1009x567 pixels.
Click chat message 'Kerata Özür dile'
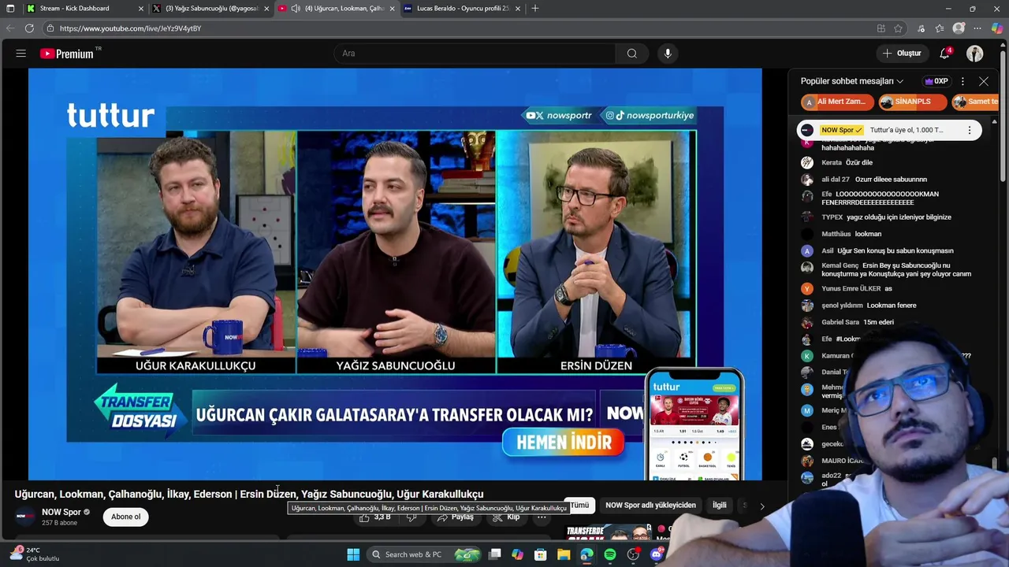pyautogui.click(x=847, y=163)
